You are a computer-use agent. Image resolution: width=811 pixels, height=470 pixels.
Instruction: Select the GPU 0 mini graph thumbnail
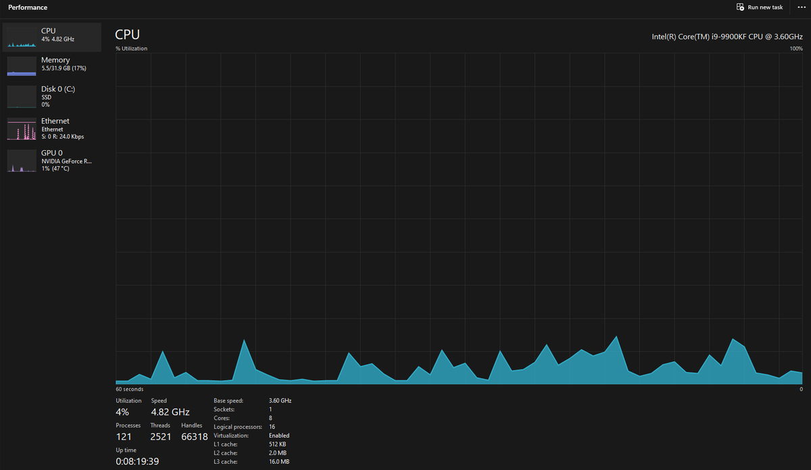pos(22,161)
